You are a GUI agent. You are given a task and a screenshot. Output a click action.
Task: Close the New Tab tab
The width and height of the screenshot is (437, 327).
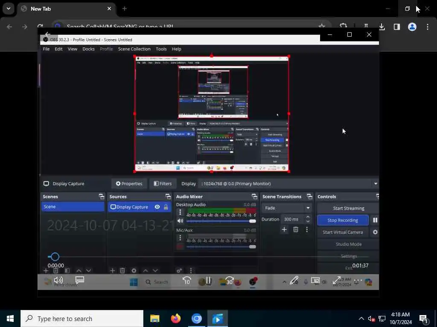pos(109,9)
